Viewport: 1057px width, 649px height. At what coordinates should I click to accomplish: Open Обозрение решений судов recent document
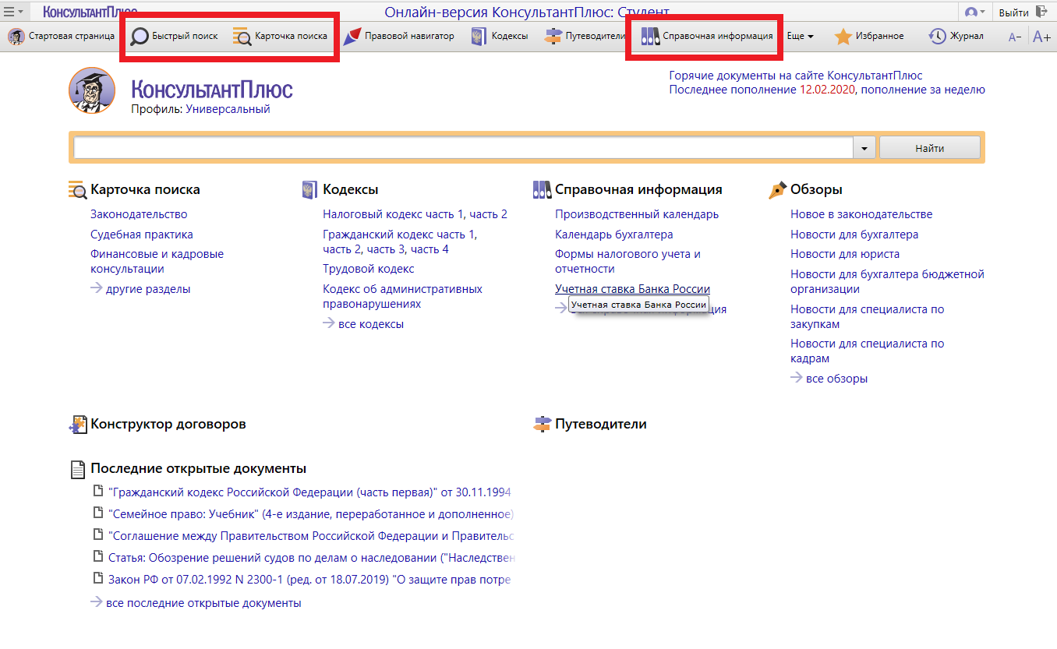[312, 557]
